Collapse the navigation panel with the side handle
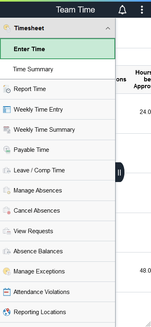Image resolution: width=151 pixels, height=327 pixels. (x=120, y=172)
